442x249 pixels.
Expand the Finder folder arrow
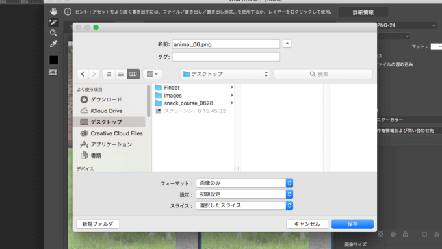[231, 88]
